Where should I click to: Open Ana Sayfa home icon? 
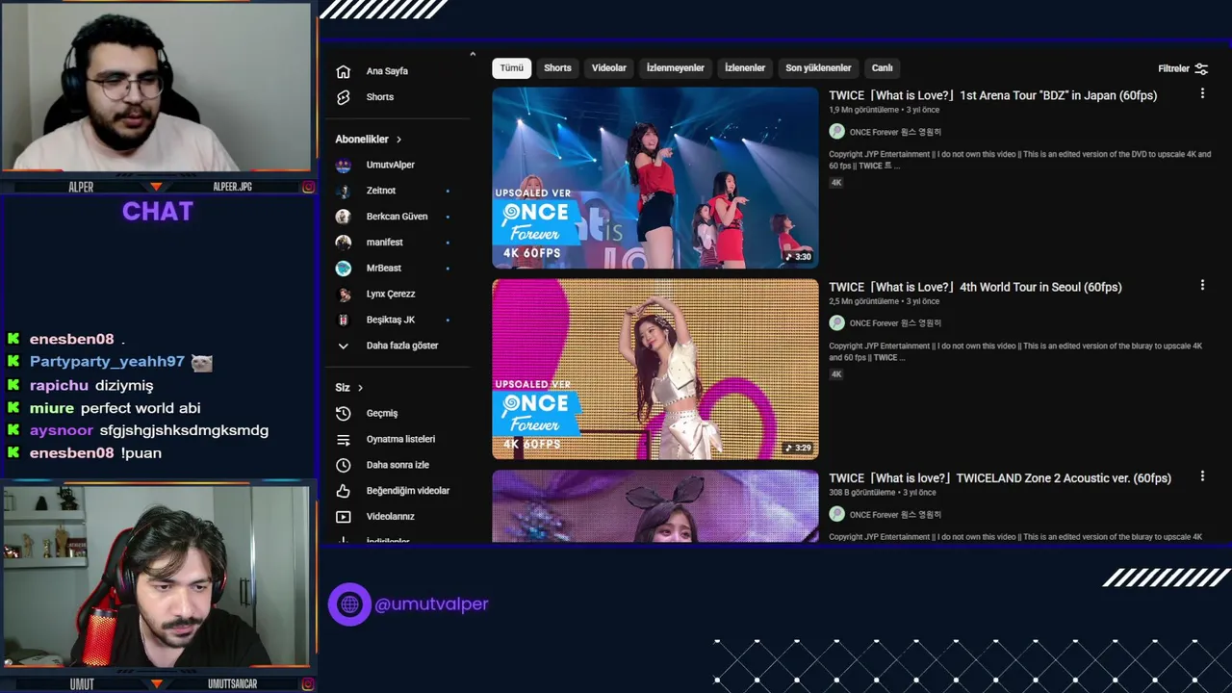click(x=343, y=71)
